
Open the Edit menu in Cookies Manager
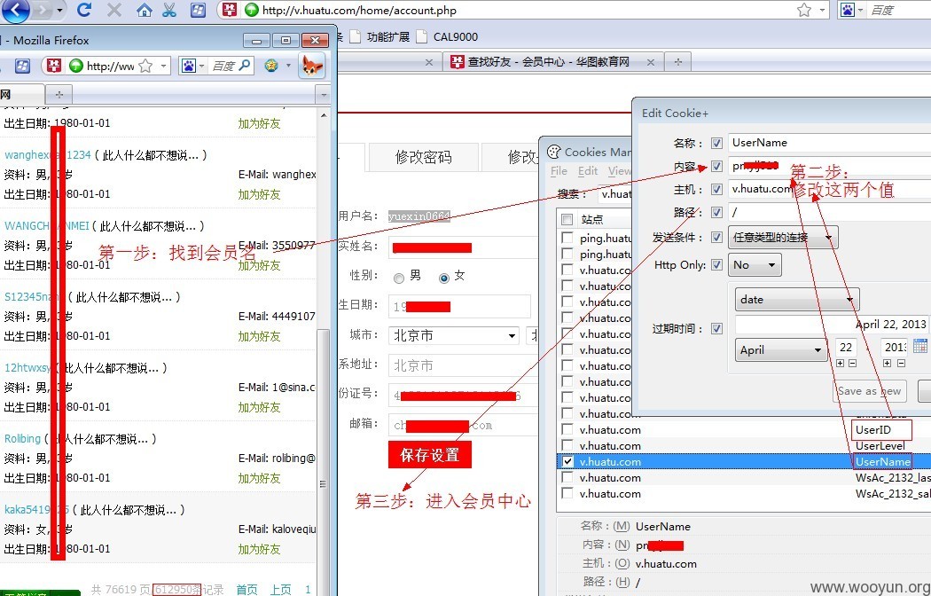(588, 171)
